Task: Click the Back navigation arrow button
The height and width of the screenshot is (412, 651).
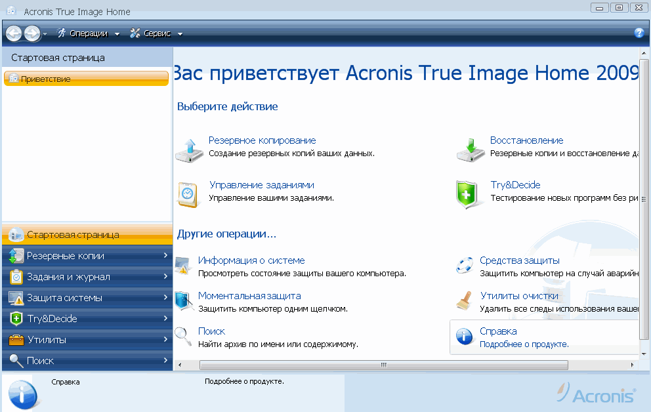Action: (x=14, y=33)
